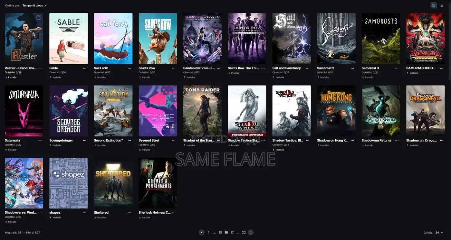
Task: Open the three-dot menu for Sheltered
Action: point(129,213)
